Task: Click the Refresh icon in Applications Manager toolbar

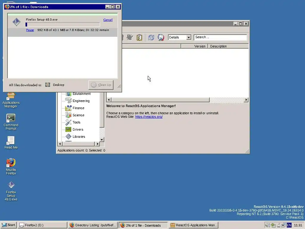Action: (x=151, y=37)
